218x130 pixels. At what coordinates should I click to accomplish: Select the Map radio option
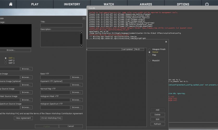click(150, 55)
